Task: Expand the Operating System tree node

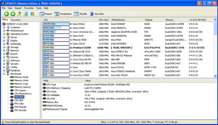Action: (4, 34)
